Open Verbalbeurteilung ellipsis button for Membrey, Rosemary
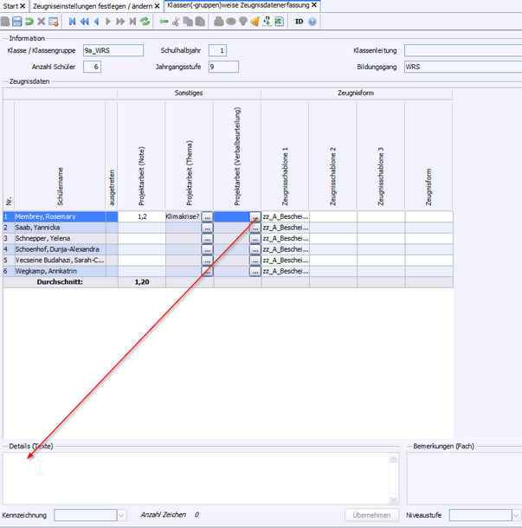 (x=255, y=216)
